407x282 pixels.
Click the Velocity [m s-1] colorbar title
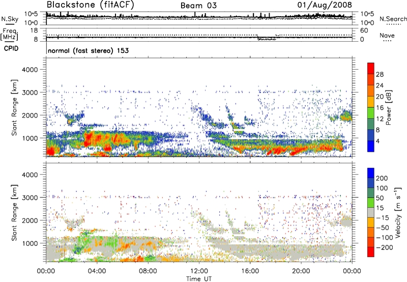point(398,212)
